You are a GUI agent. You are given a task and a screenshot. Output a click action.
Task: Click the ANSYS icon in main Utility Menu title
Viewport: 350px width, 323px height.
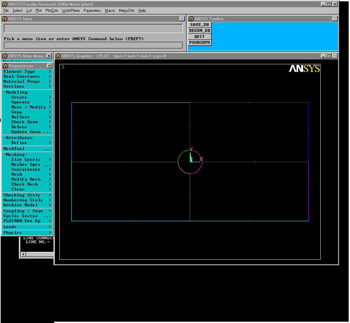(5, 4)
